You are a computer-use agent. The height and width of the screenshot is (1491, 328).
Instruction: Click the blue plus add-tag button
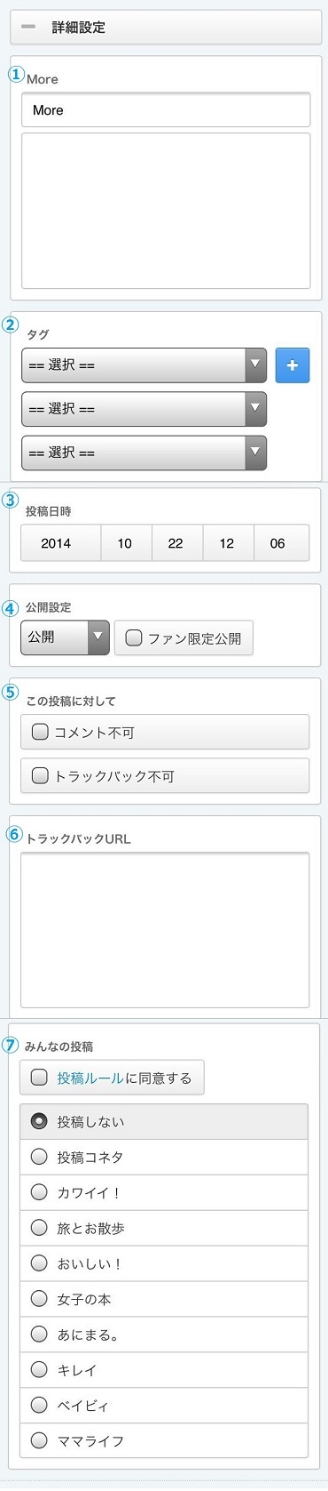293,365
